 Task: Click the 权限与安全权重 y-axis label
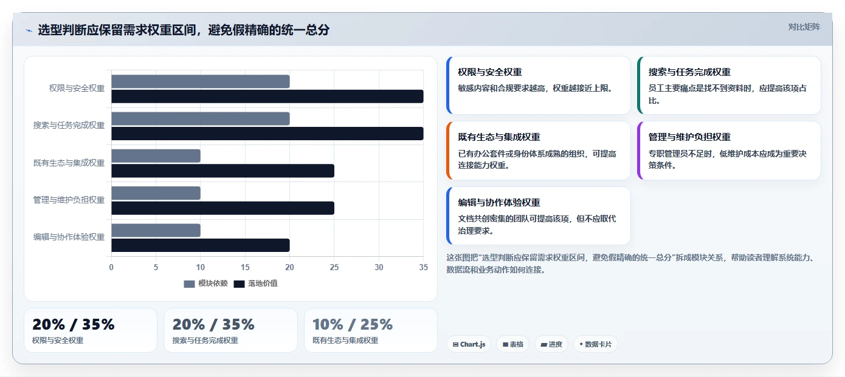(x=77, y=88)
